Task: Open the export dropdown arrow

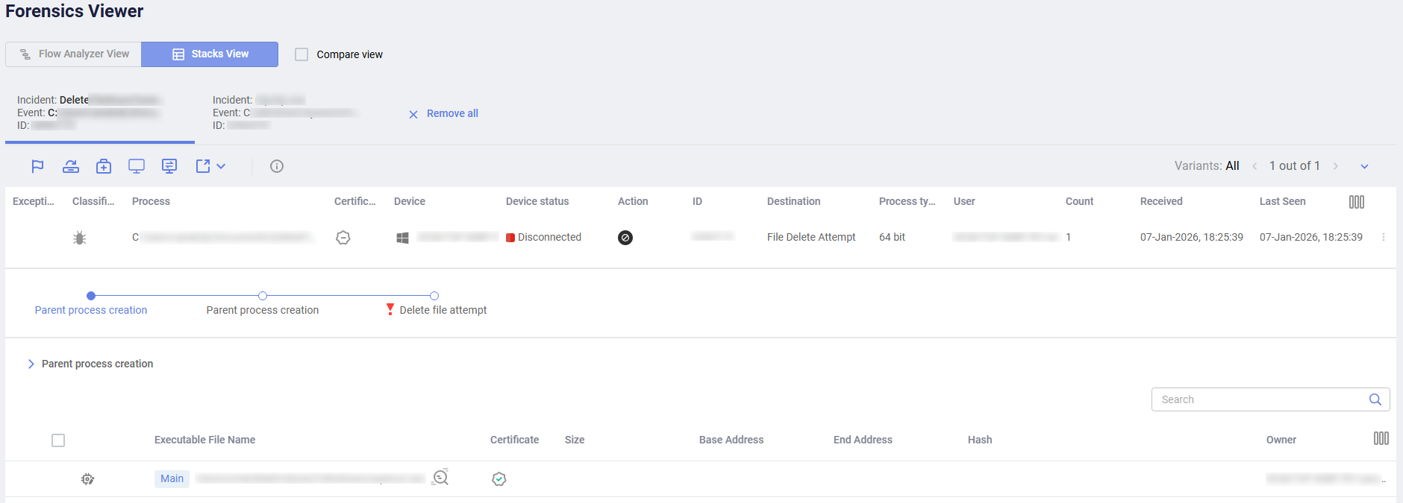Action: coord(221,166)
